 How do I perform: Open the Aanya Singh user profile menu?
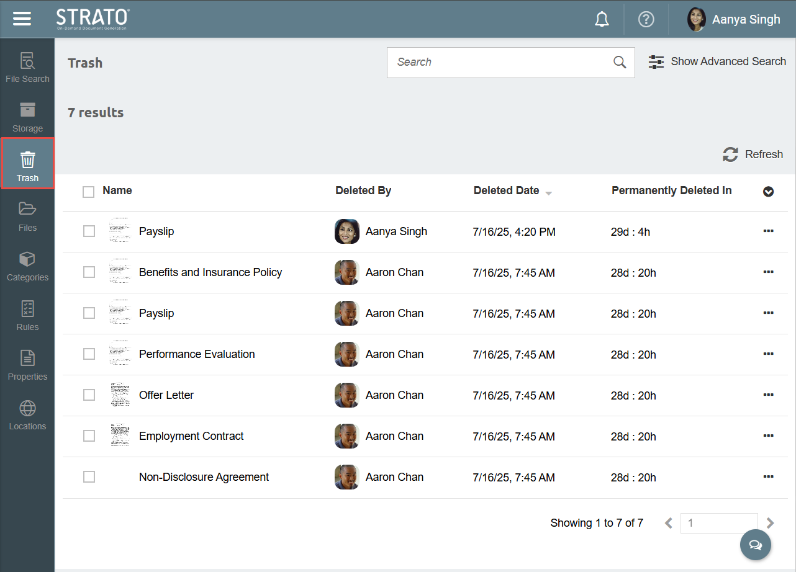[x=733, y=20]
